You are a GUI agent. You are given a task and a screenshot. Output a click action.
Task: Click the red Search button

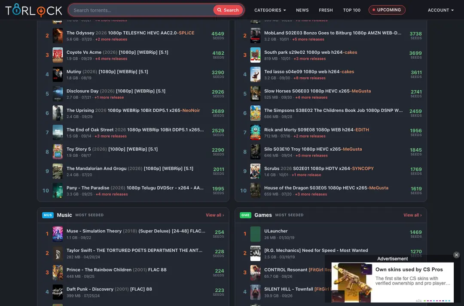pyautogui.click(x=228, y=10)
